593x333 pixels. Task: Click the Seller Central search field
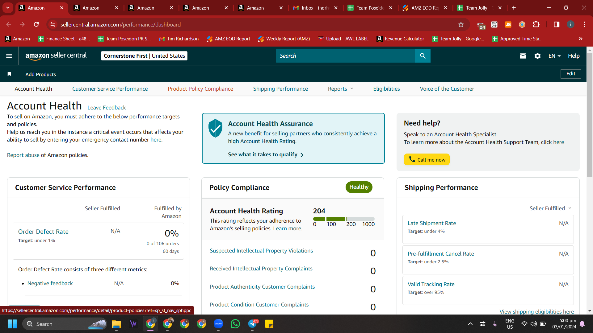coord(346,56)
